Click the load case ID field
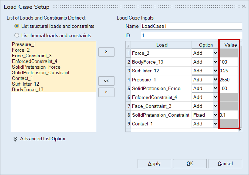The height and width of the screenshot is (175, 249). [x=191, y=35]
